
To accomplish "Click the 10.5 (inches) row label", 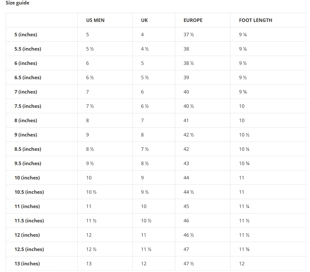I will coord(29,192).
